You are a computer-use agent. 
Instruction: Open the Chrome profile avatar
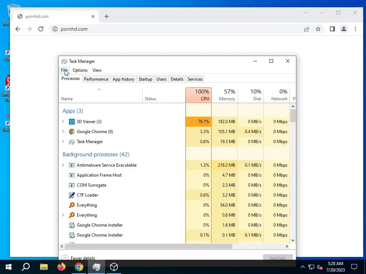(x=344, y=29)
